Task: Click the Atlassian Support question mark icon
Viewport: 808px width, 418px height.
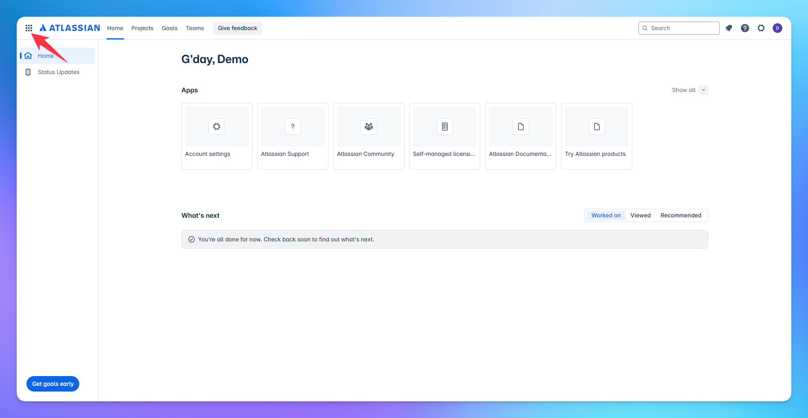Action: click(x=293, y=127)
